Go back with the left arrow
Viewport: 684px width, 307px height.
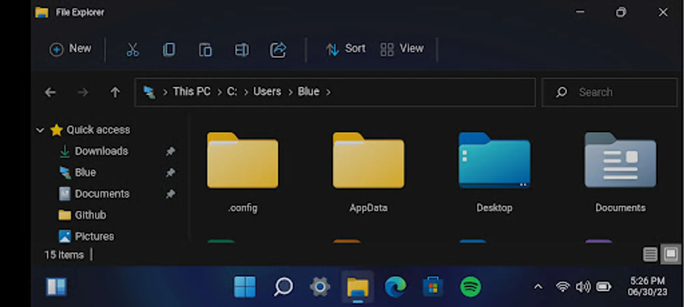point(51,92)
